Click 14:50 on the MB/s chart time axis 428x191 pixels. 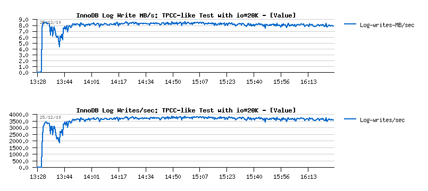(x=173, y=82)
